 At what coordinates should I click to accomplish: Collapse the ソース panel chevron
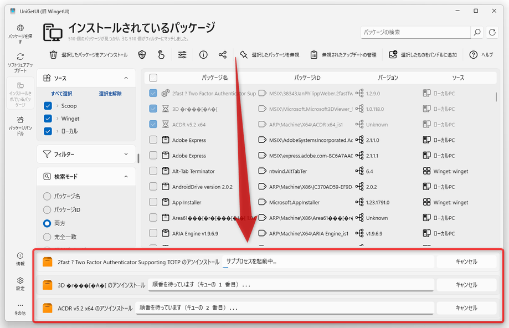pos(126,78)
